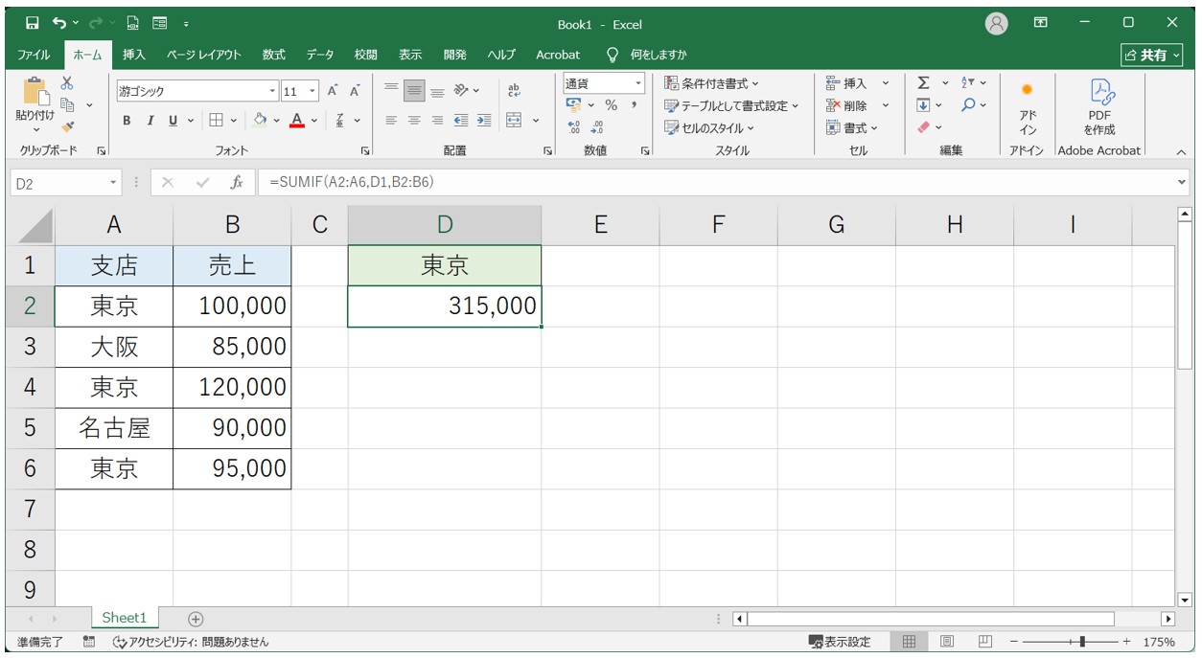Switch to the ページレイアウト tab
1202x658 pixels.
pyautogui.click(x=203, y=55)
